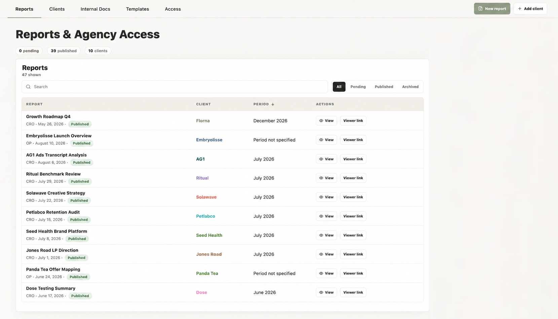Open the Dose client link
558x319 pixels.
point(201,292)
